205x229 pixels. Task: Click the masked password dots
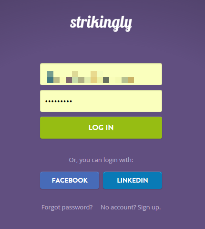click(x=59, y=101)
